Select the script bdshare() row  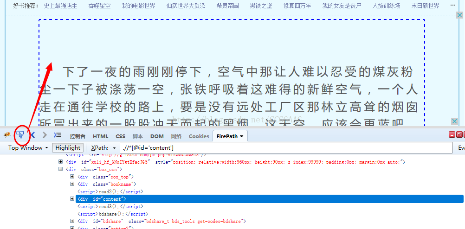[x=113, y=214]
